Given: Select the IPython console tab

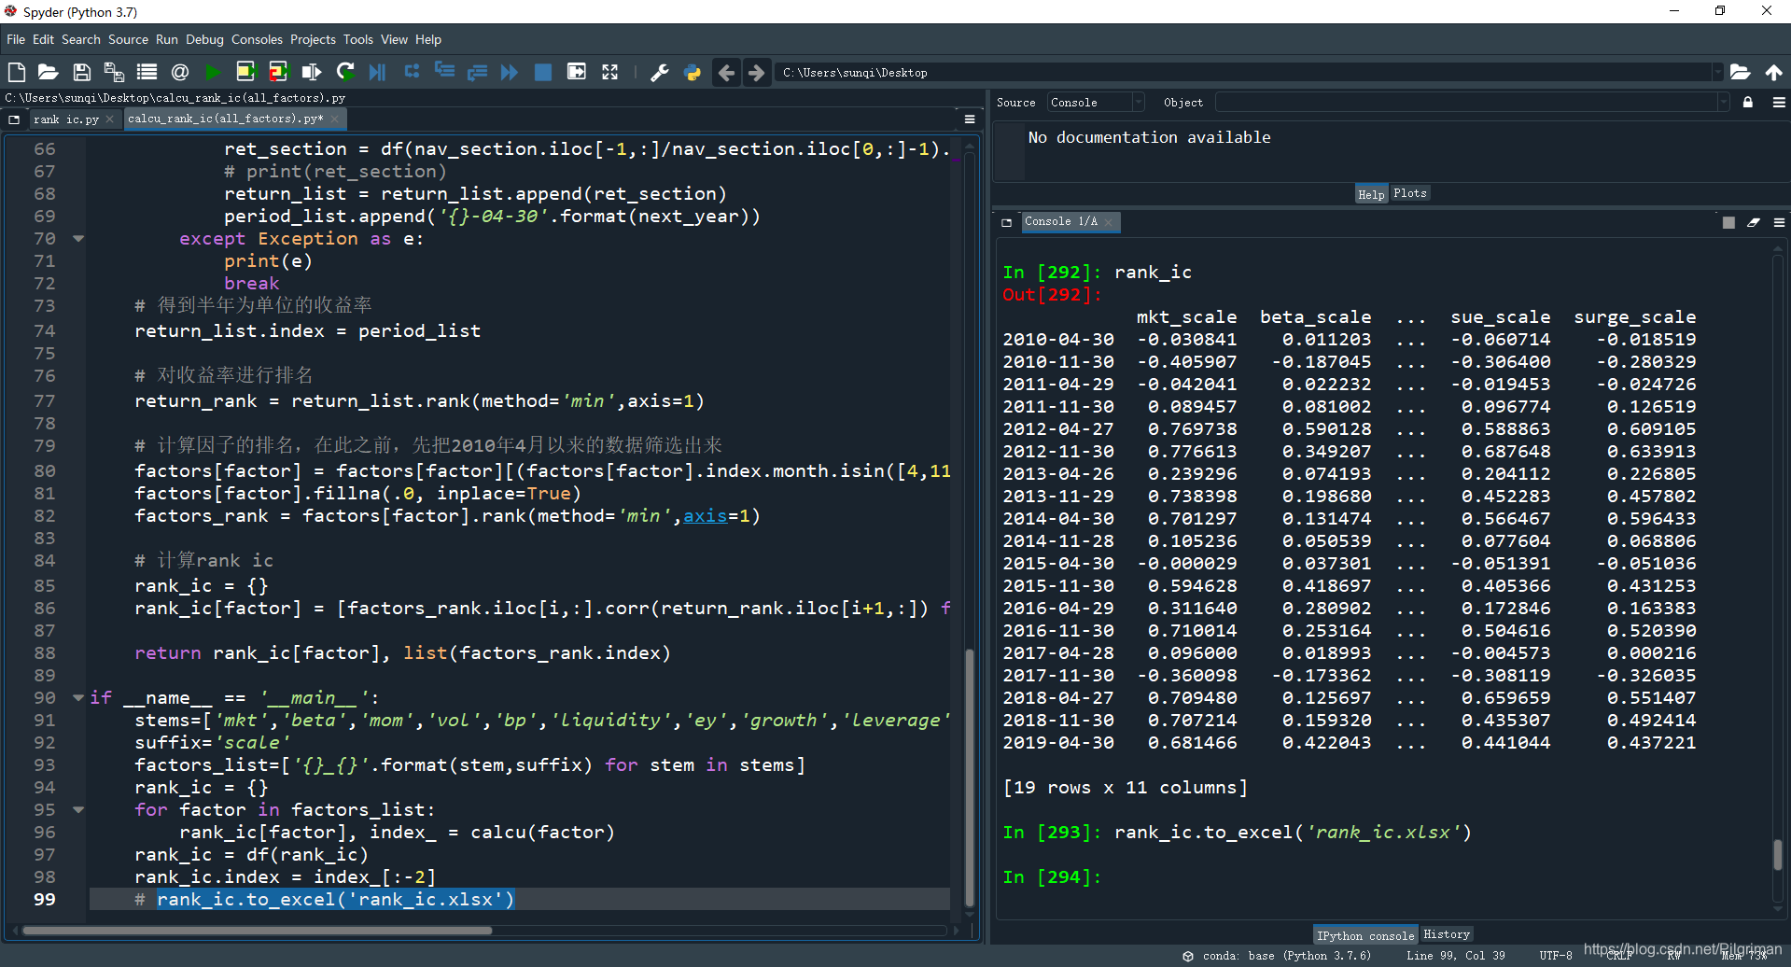Looking at the screenshot, I should point(1365,935).
